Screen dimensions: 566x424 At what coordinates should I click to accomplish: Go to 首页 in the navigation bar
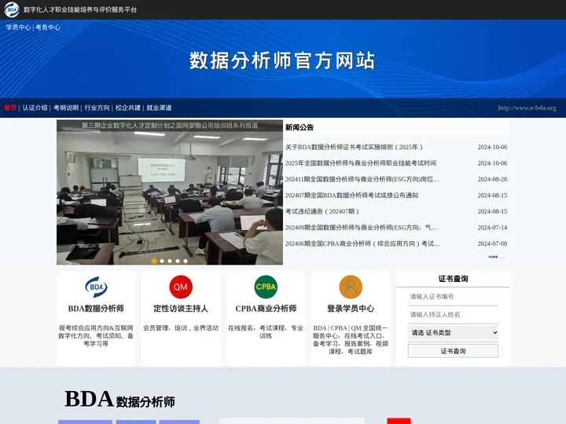(10, 108)
